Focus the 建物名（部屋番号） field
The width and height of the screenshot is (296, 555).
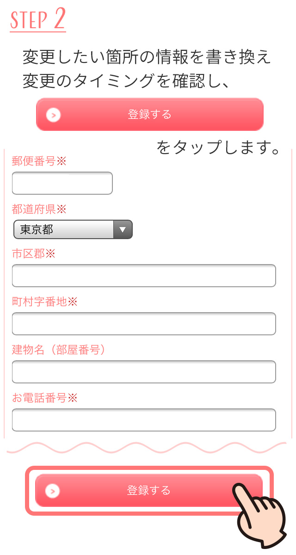(144, 372)
